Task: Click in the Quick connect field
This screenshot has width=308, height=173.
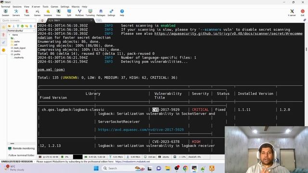Action: click(18, 20)
